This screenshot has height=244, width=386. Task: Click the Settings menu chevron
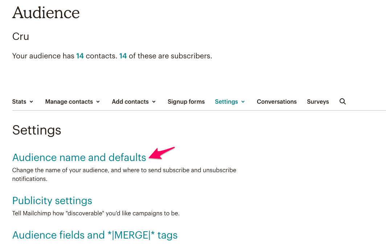(x=243, y=102)
